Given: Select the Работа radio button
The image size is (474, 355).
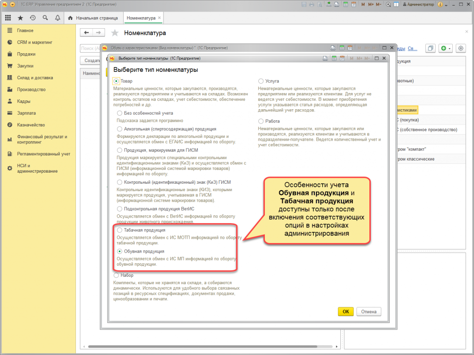Looking at the screenshot, I should [261, 121].
